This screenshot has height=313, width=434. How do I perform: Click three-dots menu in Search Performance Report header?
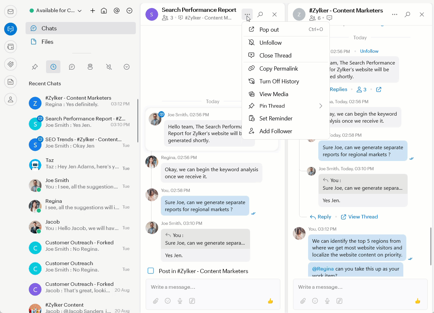(247, 14)
